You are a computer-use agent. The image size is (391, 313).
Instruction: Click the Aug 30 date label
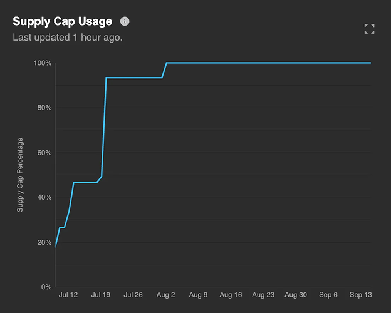coord(296,294)
